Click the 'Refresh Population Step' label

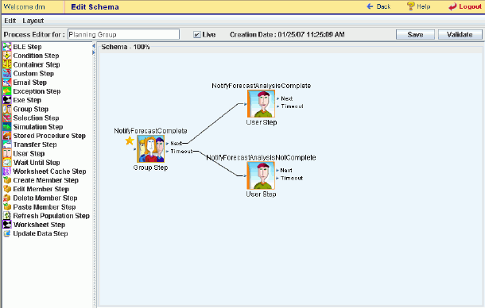click(x=52, y=216)
